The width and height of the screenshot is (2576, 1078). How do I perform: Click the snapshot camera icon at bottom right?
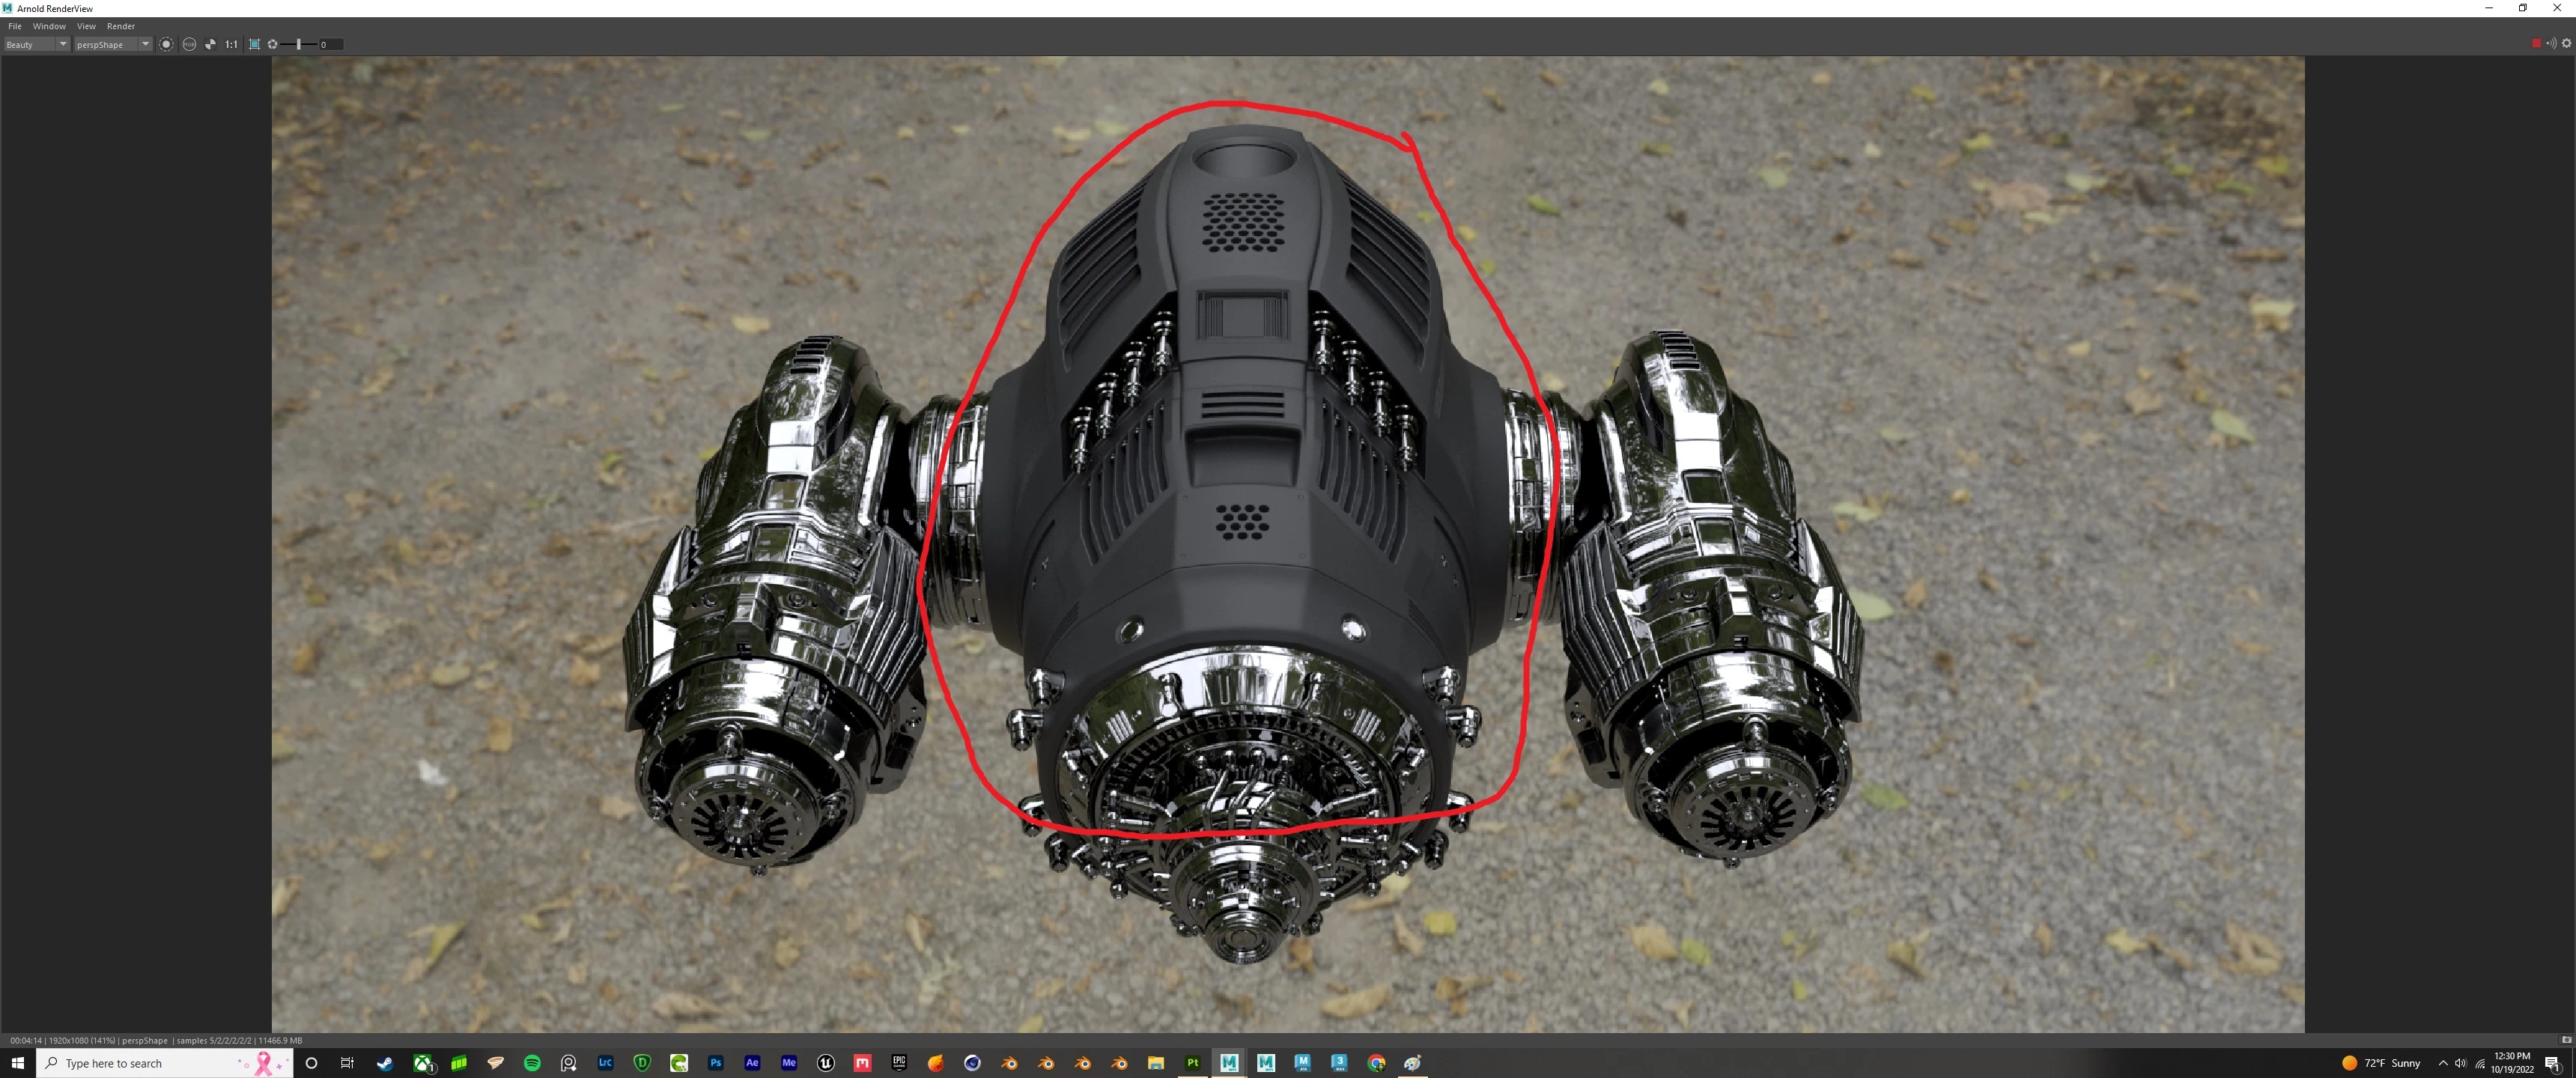point(2566,1040)
